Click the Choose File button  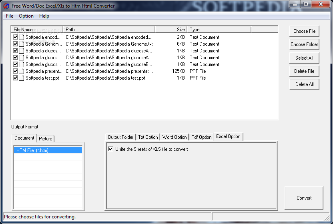pos(304,31)
